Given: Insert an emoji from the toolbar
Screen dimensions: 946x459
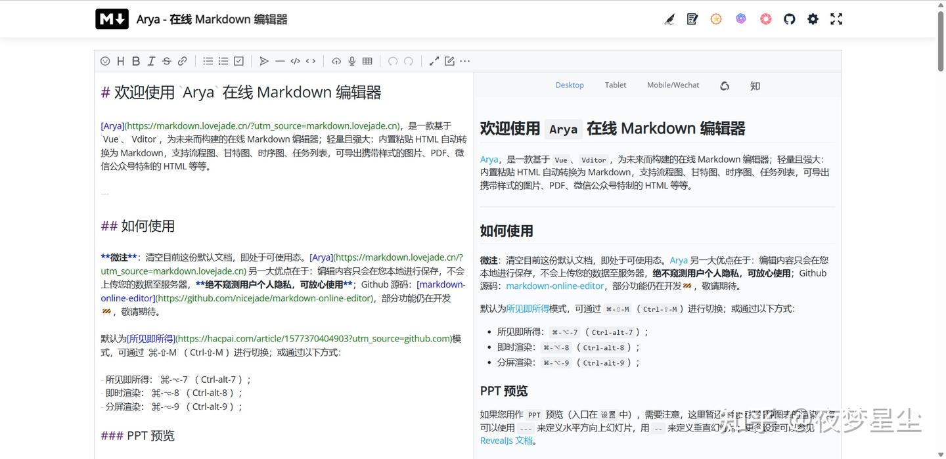Looking at the screenshot, I should pos(105,61).
